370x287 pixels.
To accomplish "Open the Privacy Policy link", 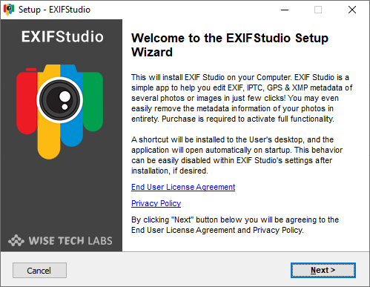I will (156, 203).
